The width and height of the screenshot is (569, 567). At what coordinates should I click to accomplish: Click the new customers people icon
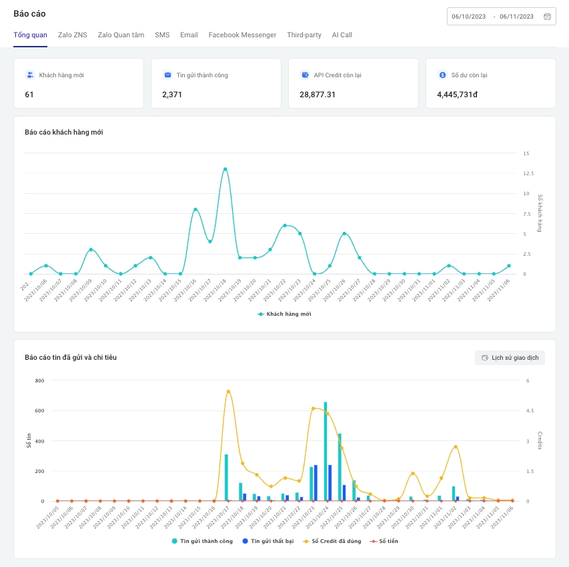point(30,75)
